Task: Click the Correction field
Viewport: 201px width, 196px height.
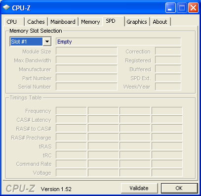Action: (168, 51)
